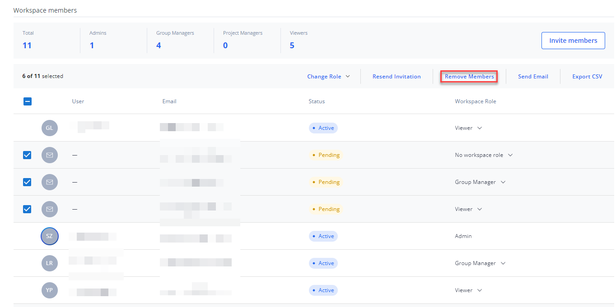Click Resend Invitation in the action bar
This screenshot has height=307, width=616.
coord(396,77)
